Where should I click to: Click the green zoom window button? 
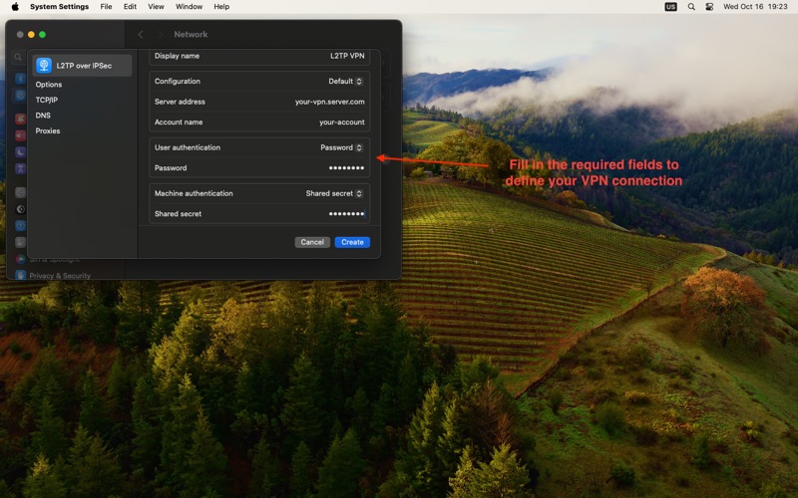[42, 35]
